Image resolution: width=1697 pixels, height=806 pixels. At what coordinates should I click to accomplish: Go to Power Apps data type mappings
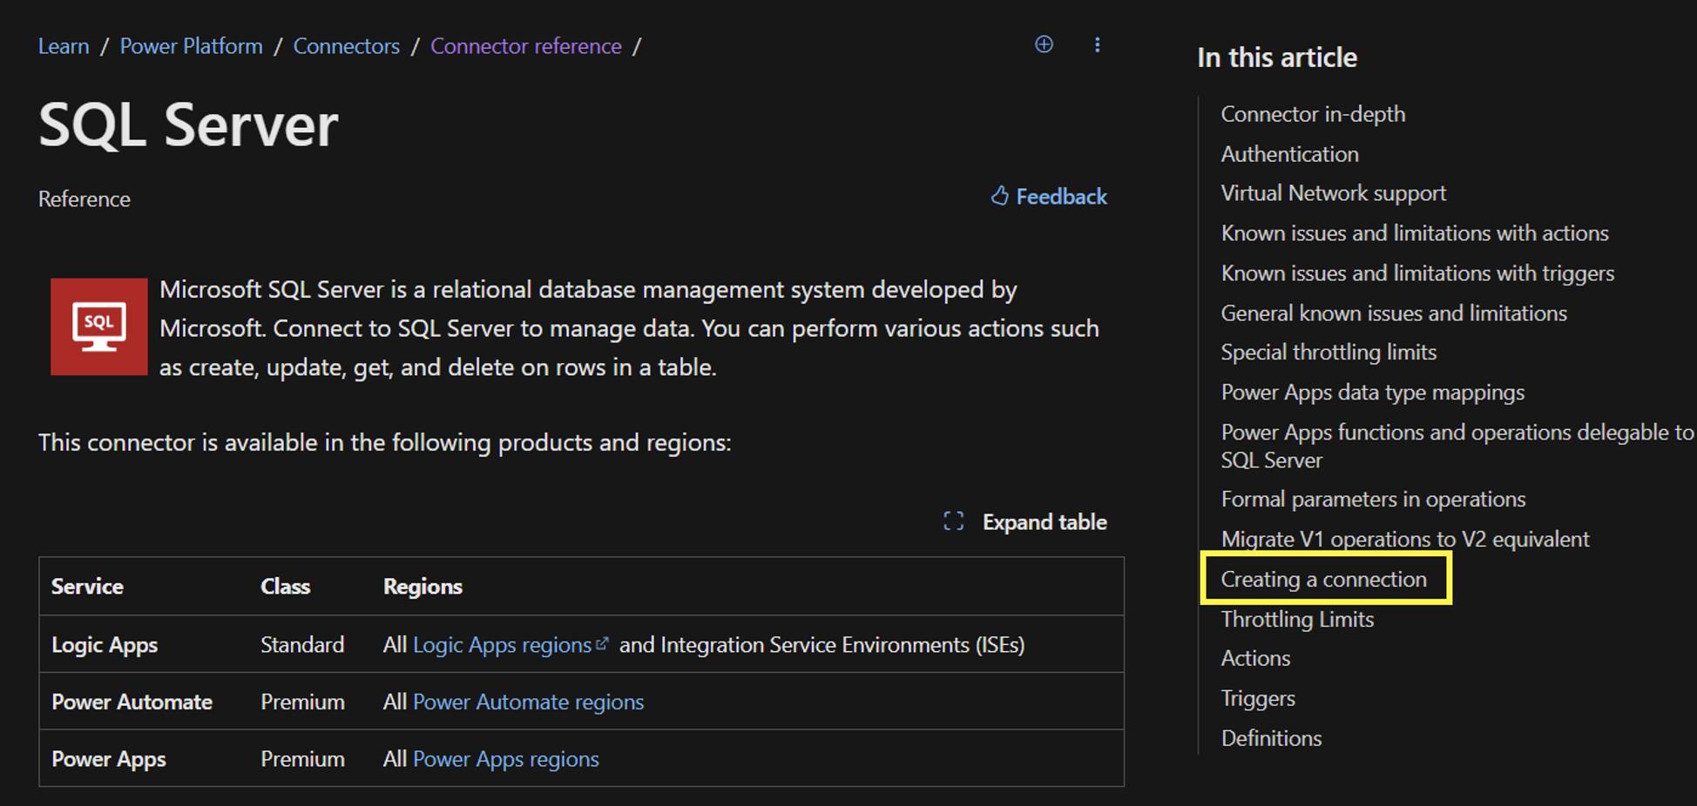(1372, 393)
